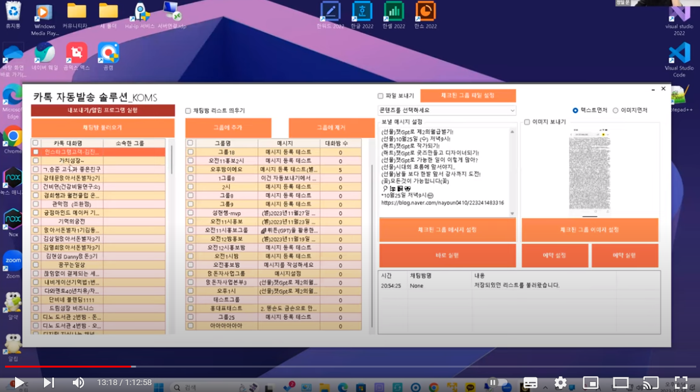The width and height of the screenshot is (700, 392).
Task: Open the 콘텐츠를 선택하세요 dropdown
Action: [x=447, y=110]
